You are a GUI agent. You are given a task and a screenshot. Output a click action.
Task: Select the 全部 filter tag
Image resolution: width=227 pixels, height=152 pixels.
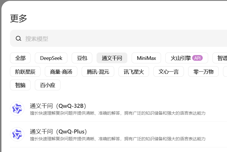pos(20,58)
